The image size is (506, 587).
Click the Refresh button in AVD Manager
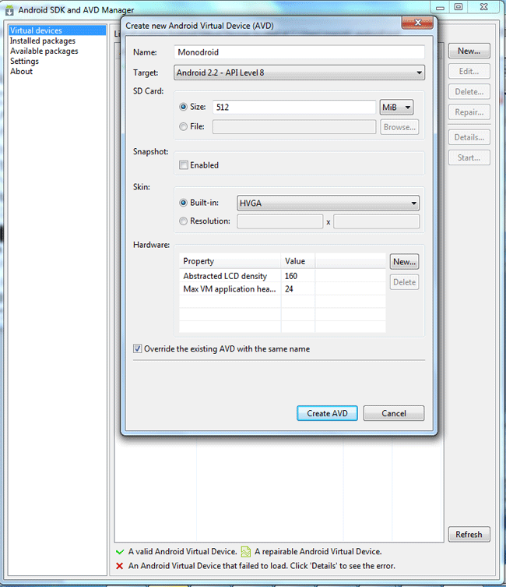(x=469, y=535)
